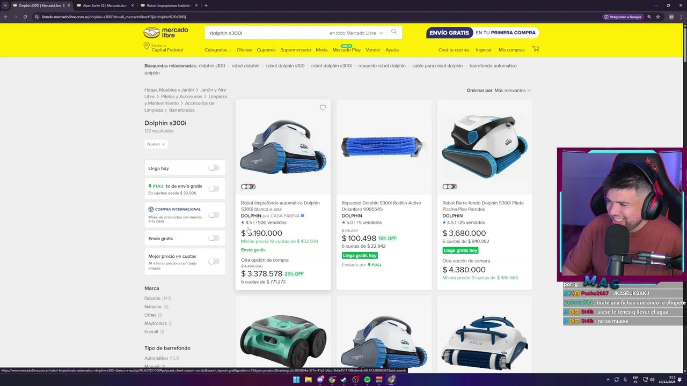Open 'Repuesto Dolphin S300i Rodillo Activo' listing
687x386 pixels.
point(381,206)
